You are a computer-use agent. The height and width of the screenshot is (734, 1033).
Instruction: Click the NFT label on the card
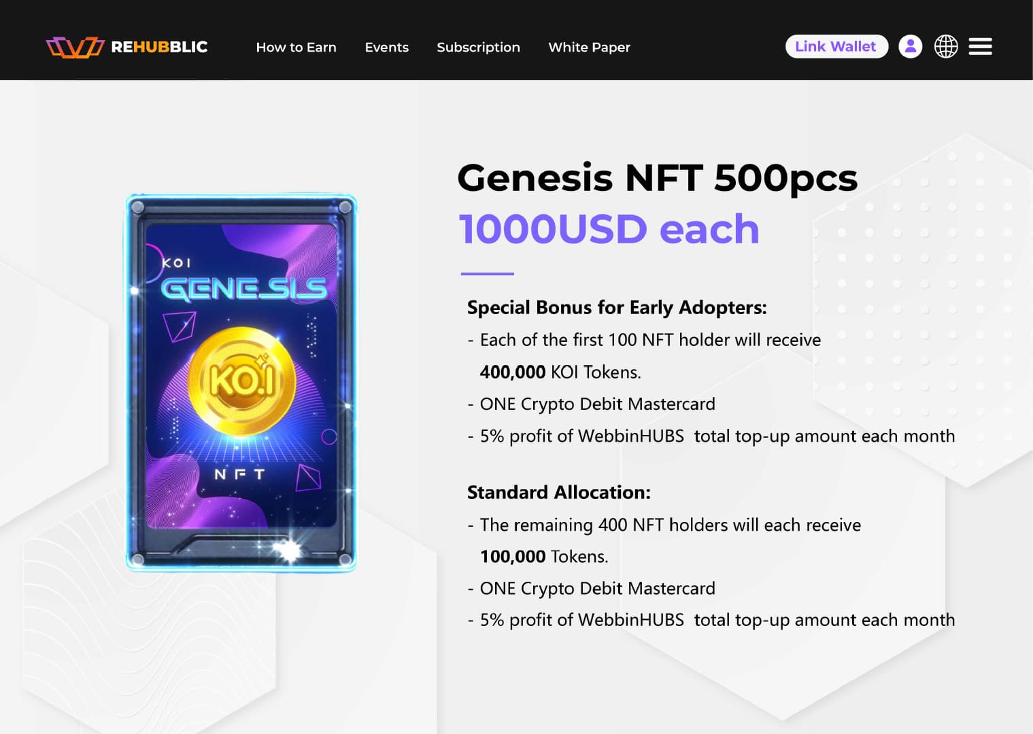(239, 474)
